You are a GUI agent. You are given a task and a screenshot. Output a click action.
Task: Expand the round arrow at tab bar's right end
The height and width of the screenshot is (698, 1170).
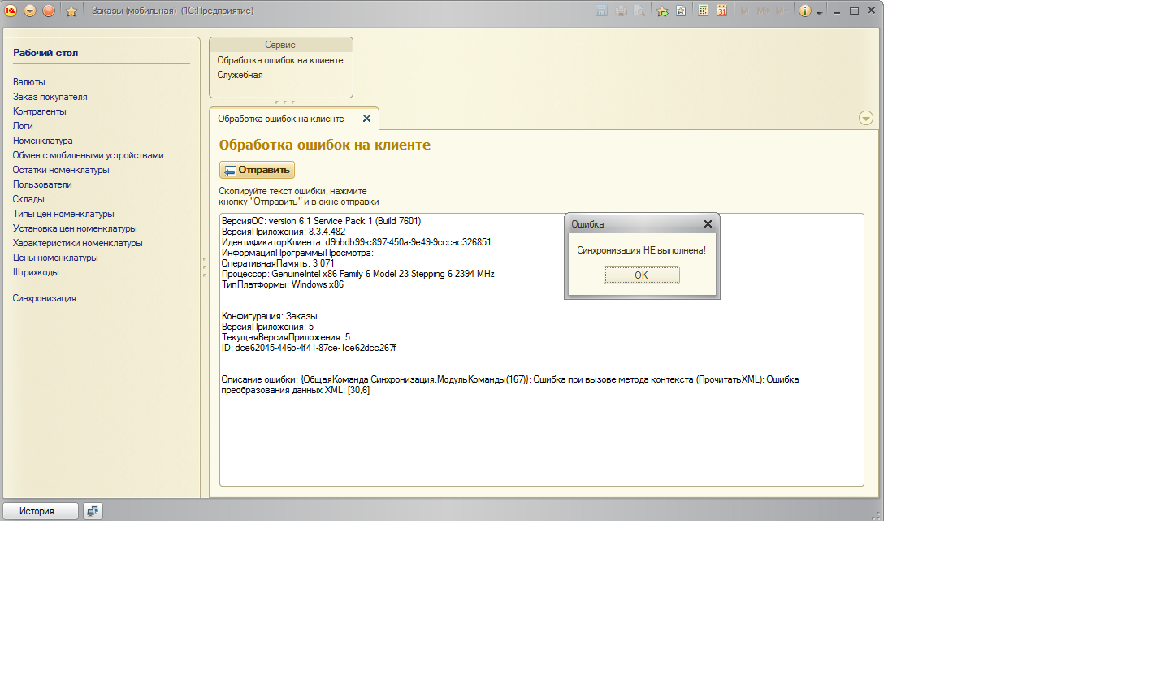865,119
